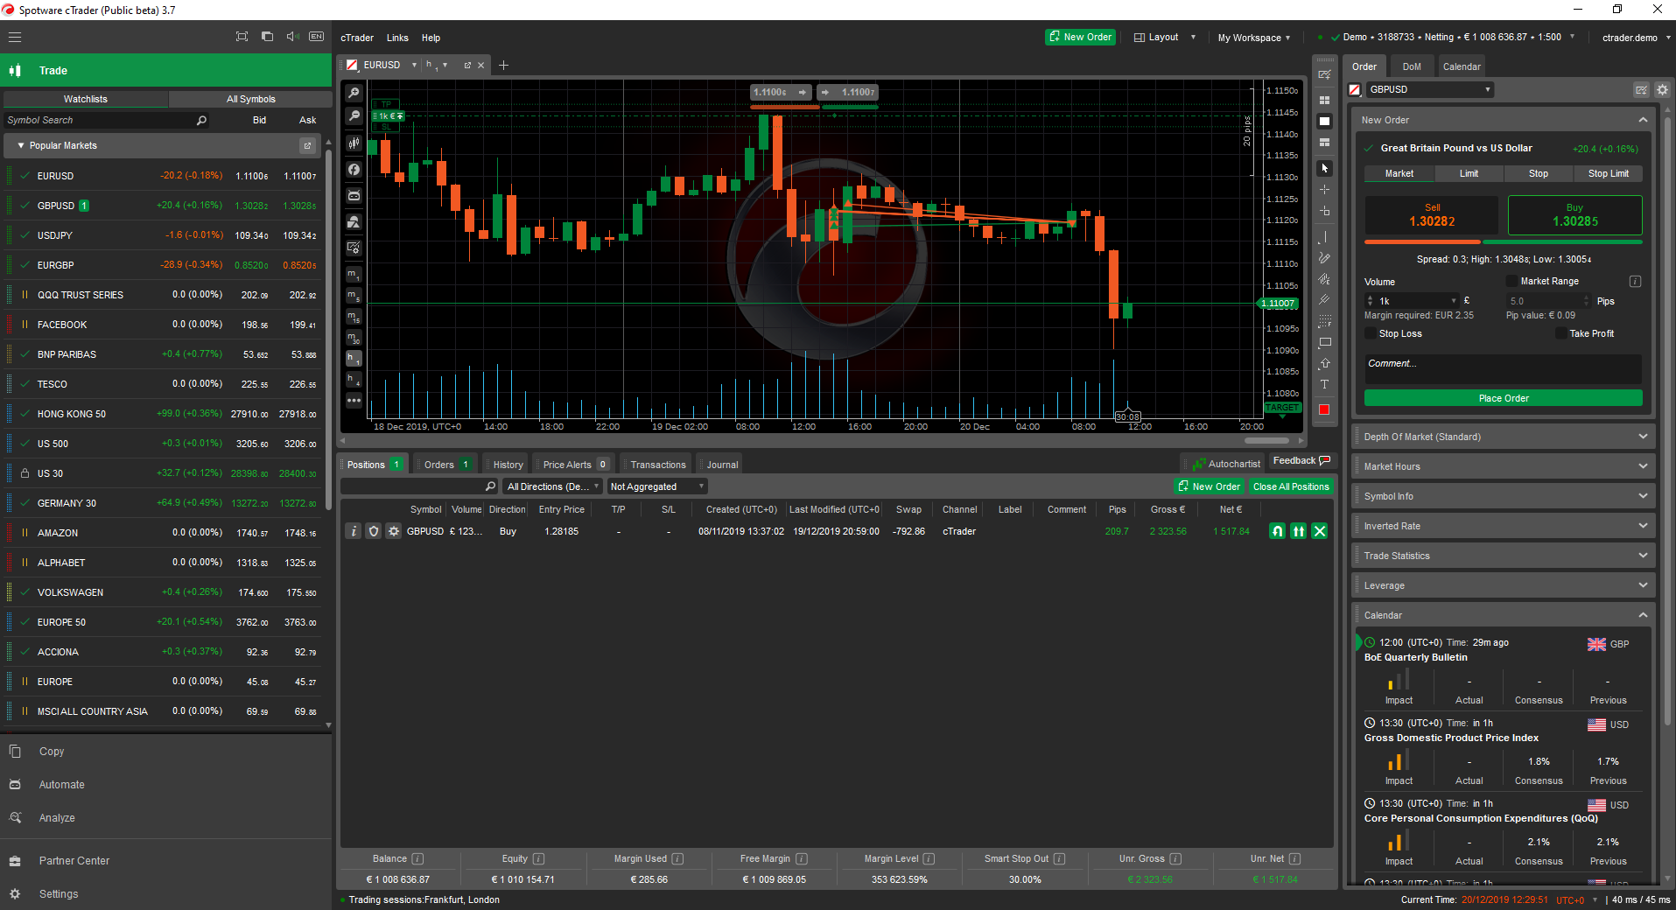The height and width of the screenshot is (910, 1676).
Task: Click Close All Positions button
Action: point(1290,486)
